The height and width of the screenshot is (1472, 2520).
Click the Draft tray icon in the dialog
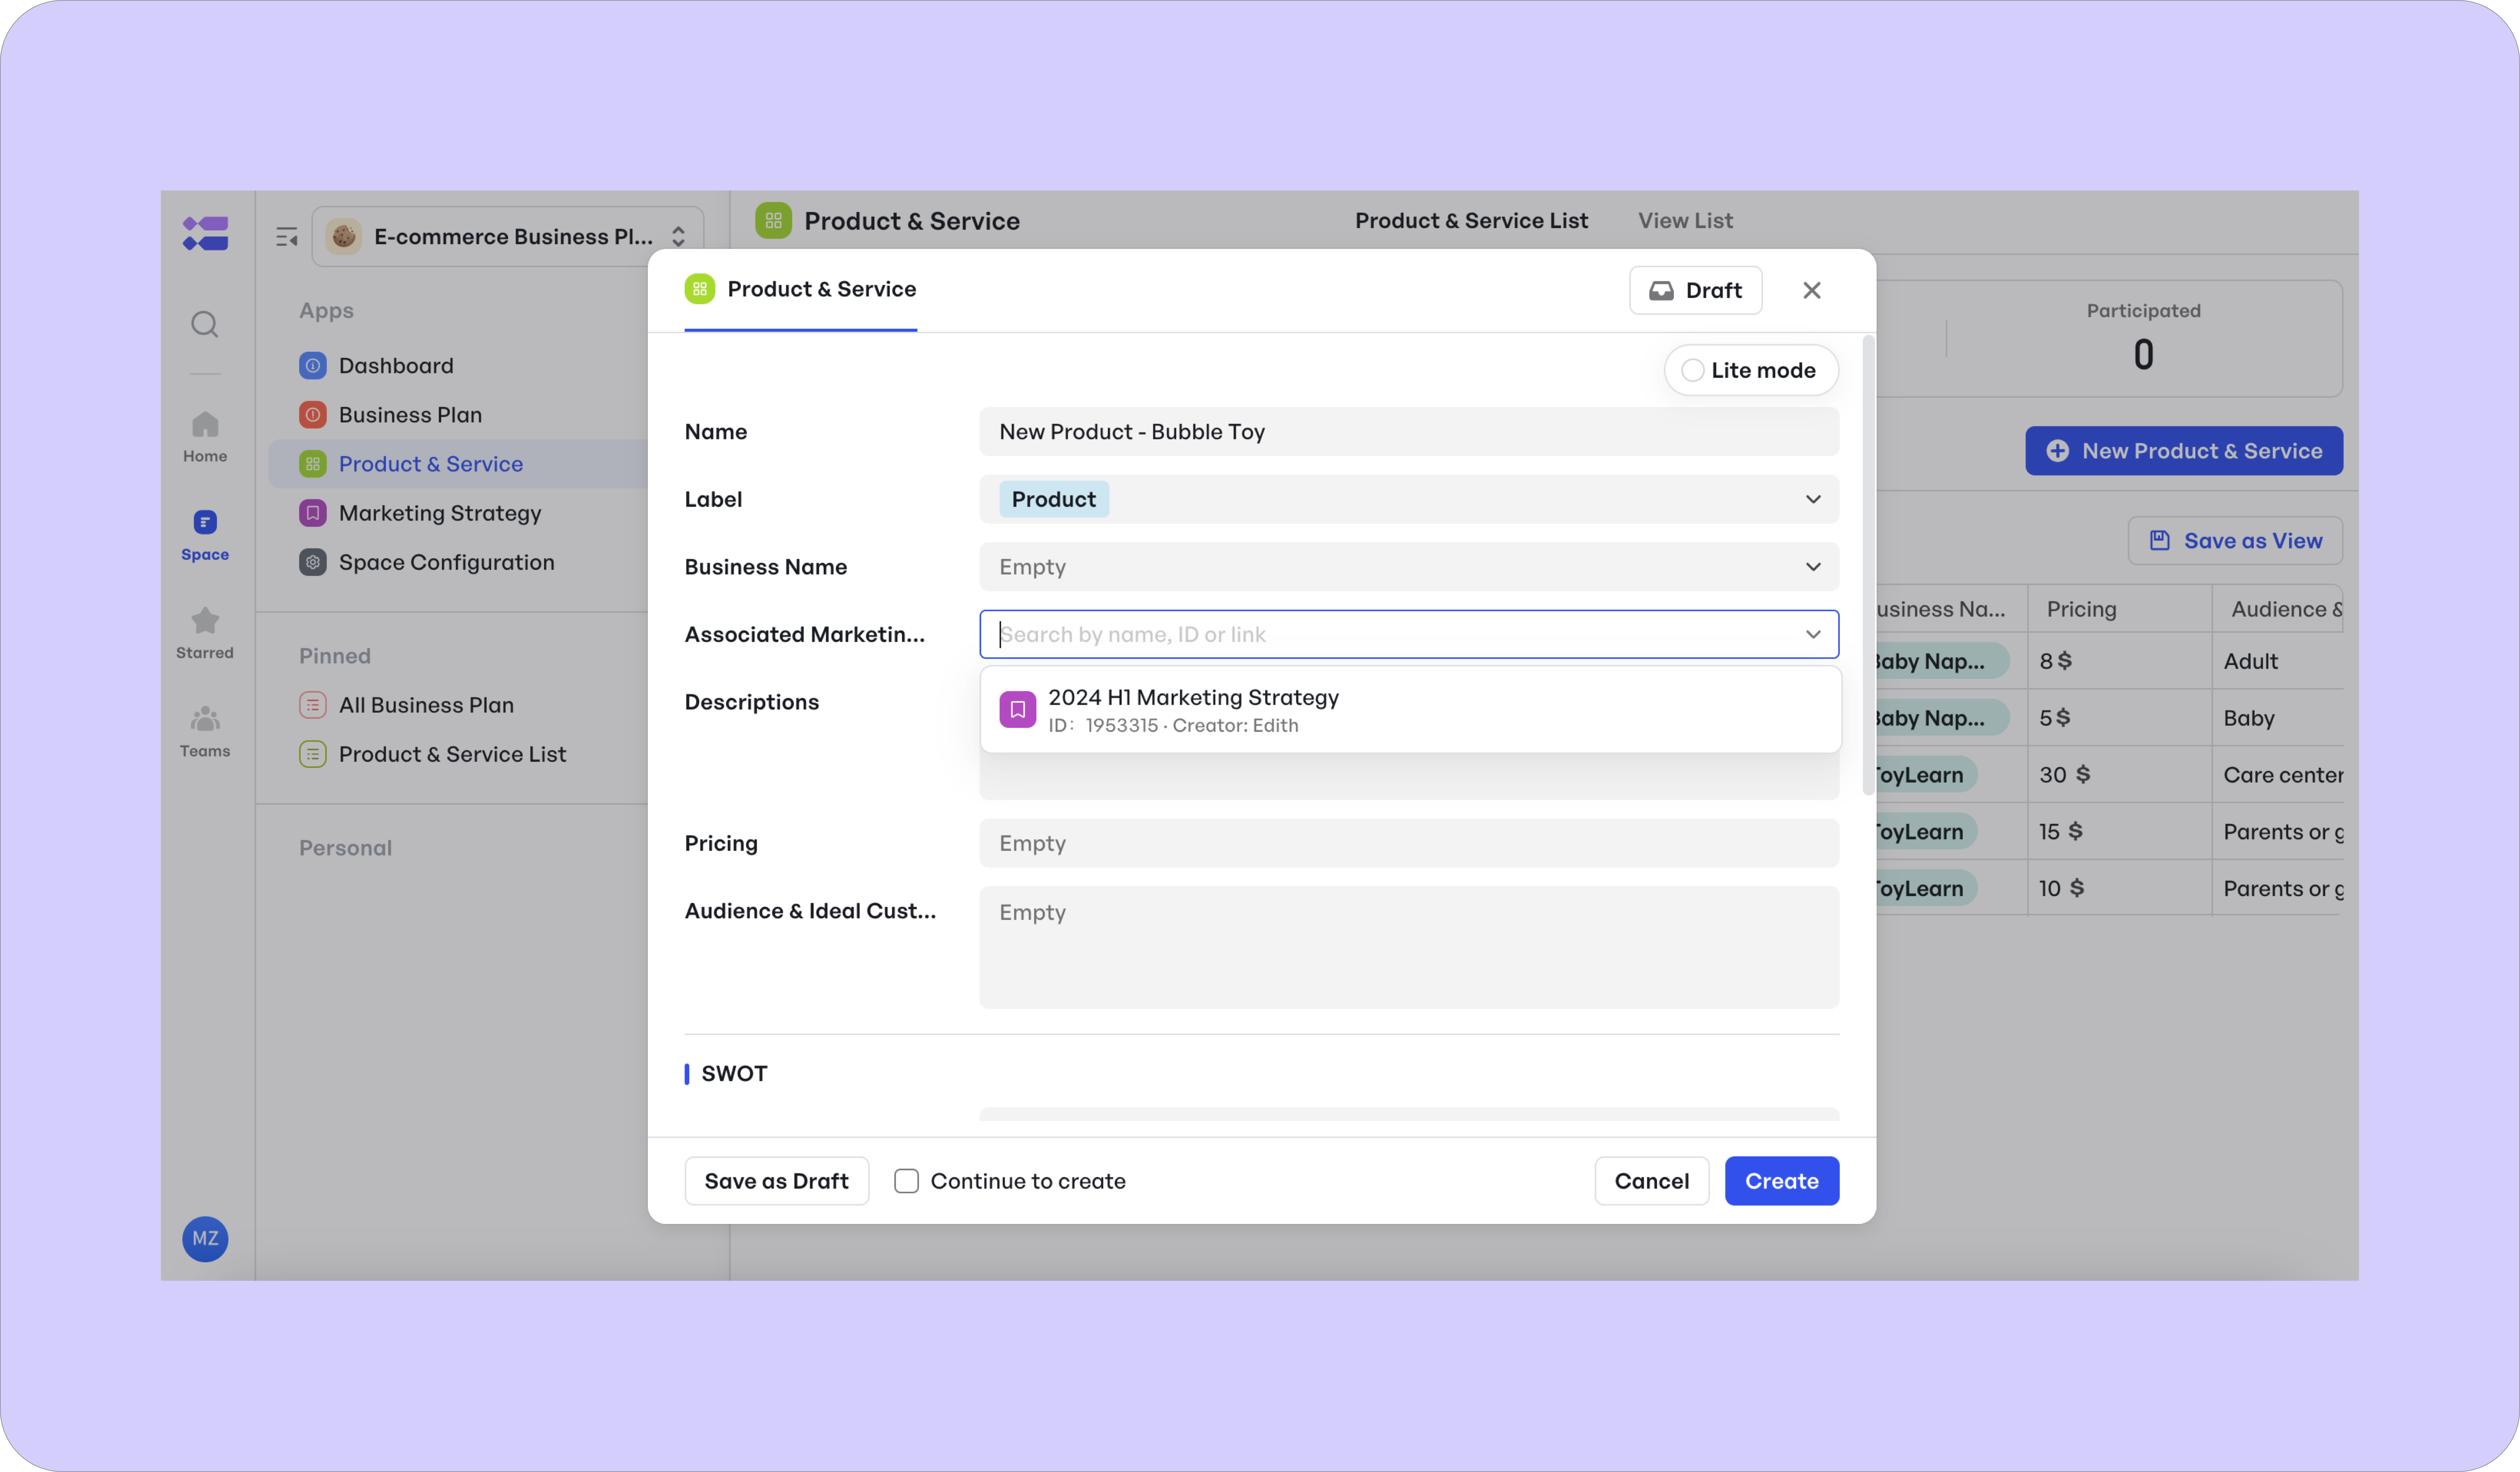1661,290
